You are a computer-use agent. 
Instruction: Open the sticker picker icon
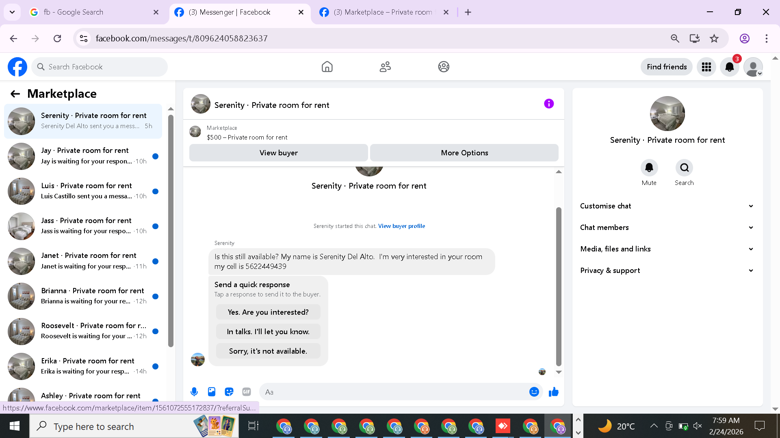229,392
